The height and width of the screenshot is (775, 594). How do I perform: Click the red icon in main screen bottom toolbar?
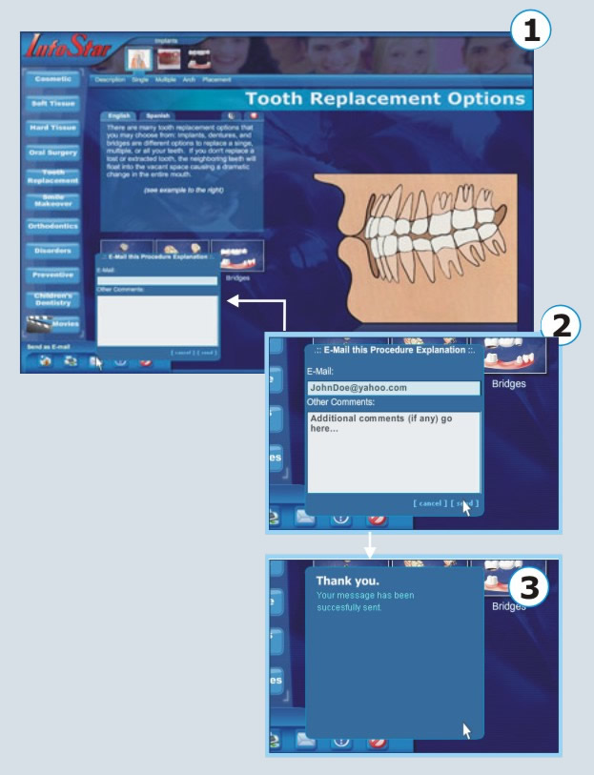pos(145,362)
